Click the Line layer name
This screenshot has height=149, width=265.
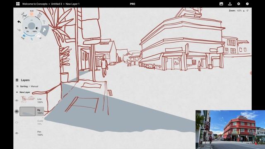[x=39, y=99]
